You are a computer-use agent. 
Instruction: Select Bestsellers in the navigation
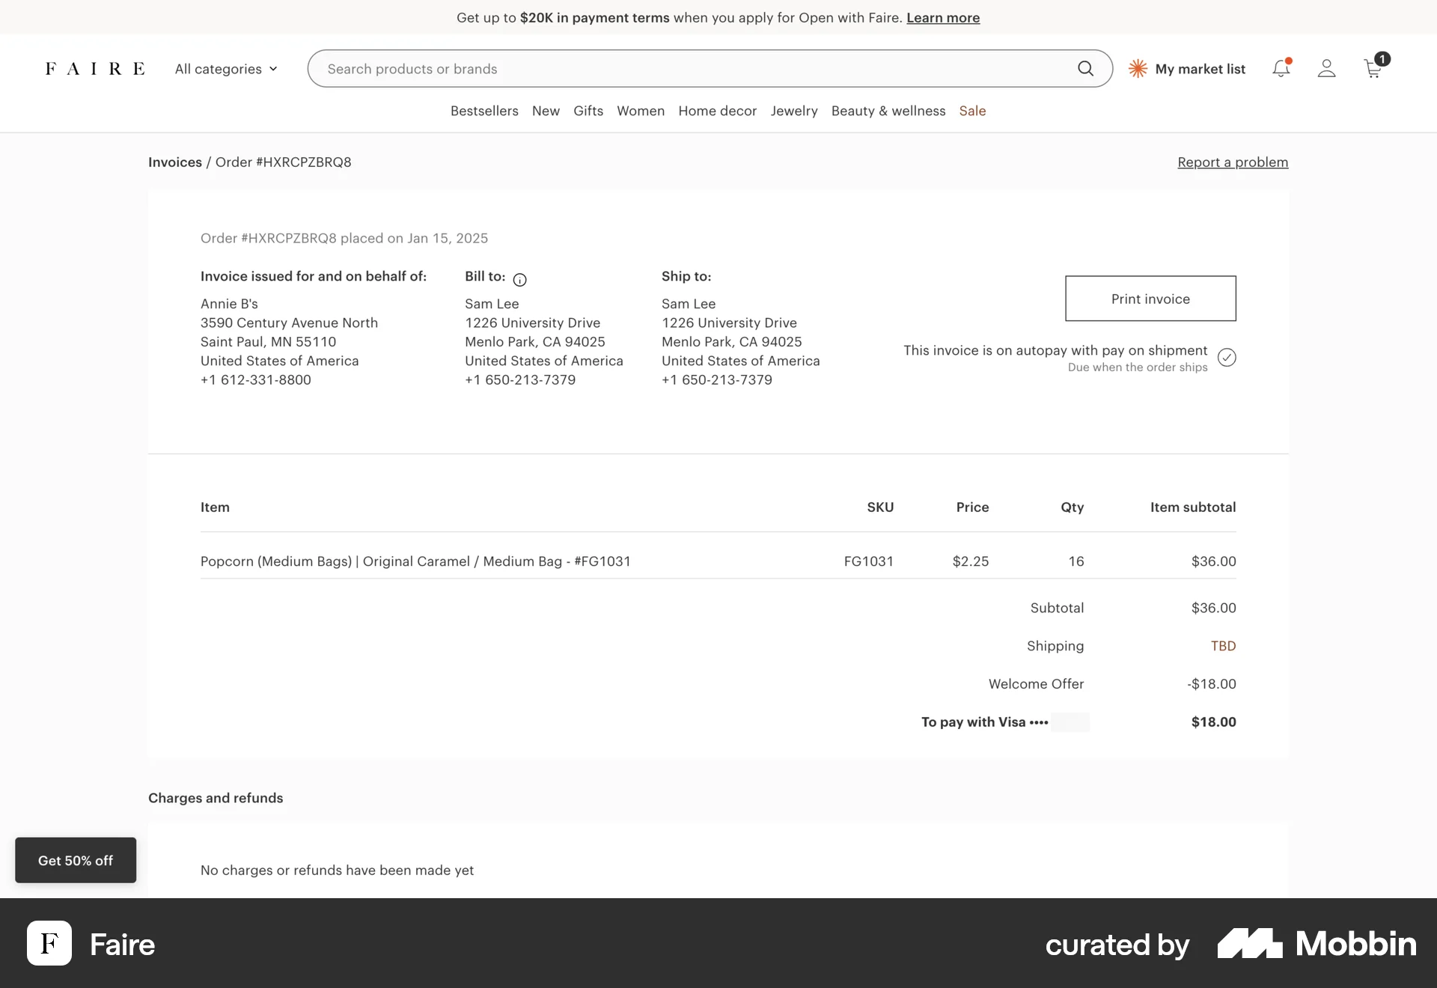(483, 111)
